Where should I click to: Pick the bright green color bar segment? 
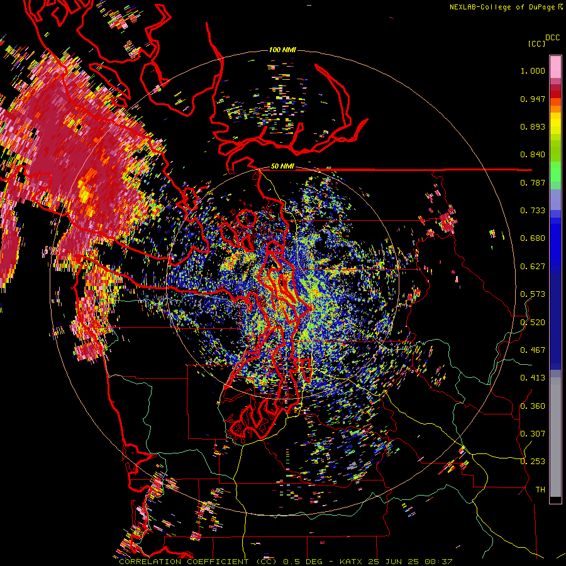pyautogui.click(x=555, y=171)
